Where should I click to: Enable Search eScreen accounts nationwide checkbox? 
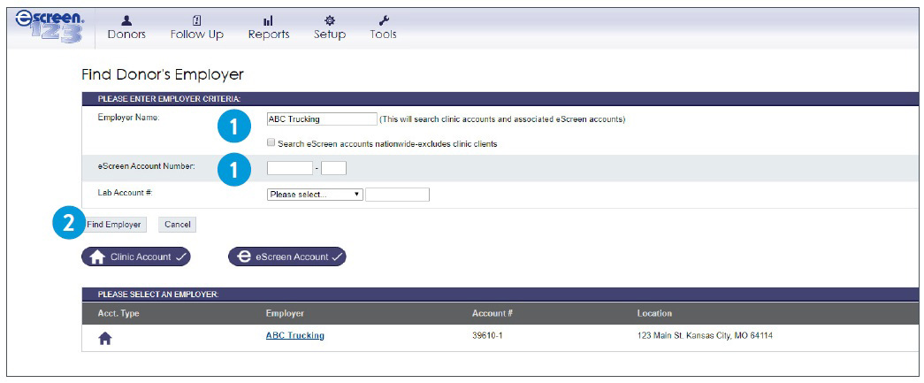(271, 143)
